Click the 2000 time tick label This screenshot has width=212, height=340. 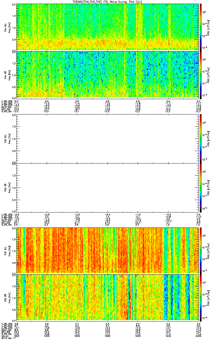coord(198,336)
